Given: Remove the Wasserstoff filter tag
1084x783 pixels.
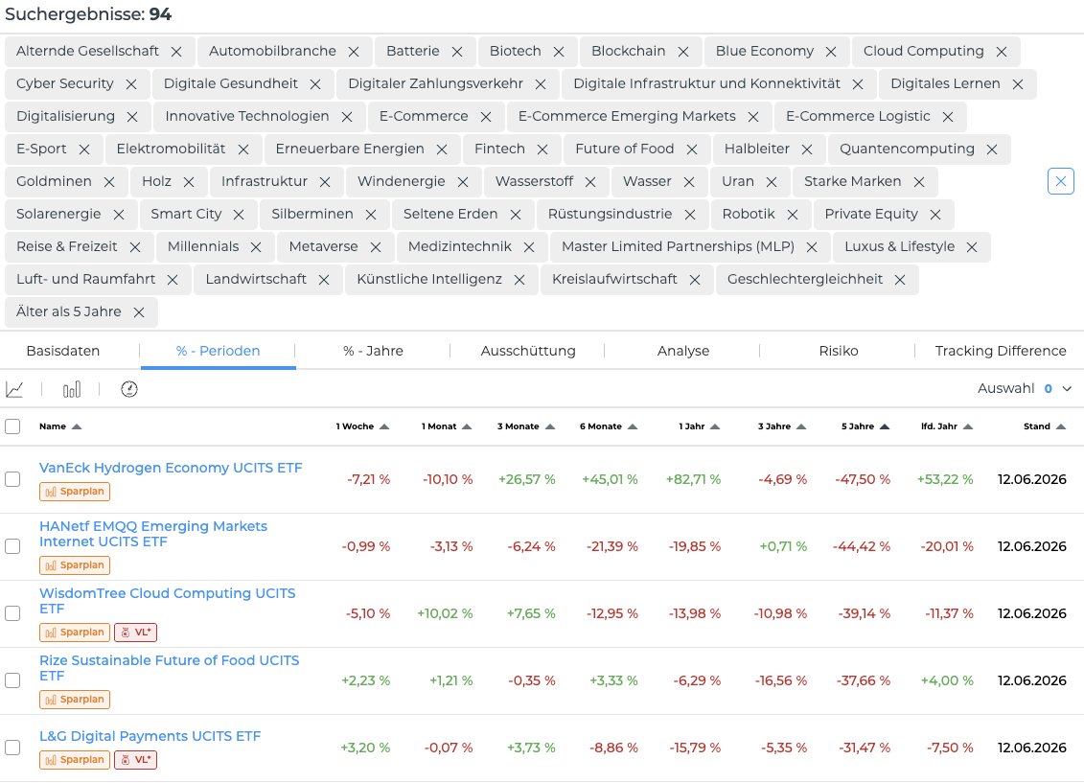Looking at the screenshot, I should click(x=590, y=182).
